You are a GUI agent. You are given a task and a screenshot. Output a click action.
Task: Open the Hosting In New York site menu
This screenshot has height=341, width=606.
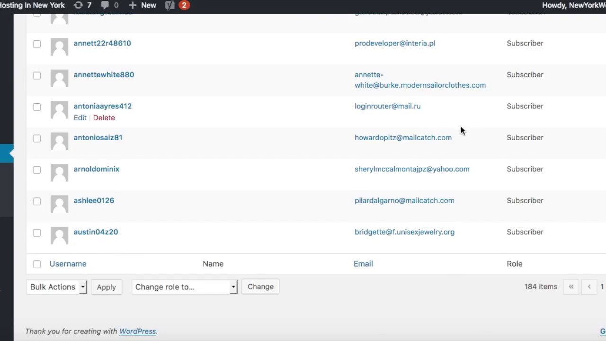(x=32, y=5)
